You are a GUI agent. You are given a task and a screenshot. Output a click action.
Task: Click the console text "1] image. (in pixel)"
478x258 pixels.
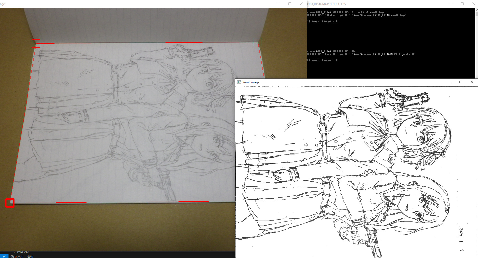322,21
